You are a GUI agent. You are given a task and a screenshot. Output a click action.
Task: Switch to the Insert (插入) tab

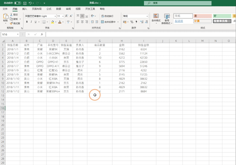pyautogui.click(x=25, y=9)
